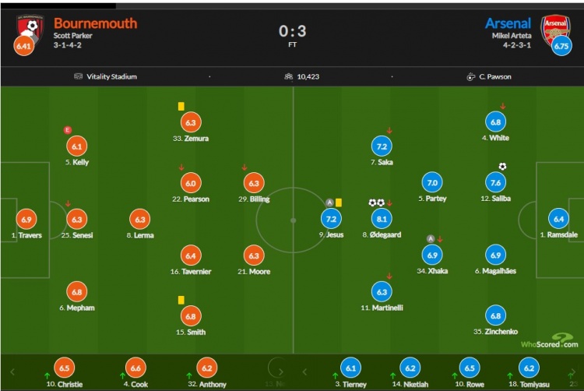Open the Arsenal team name link
The image size is (584, 391).
tap(508, 23)
